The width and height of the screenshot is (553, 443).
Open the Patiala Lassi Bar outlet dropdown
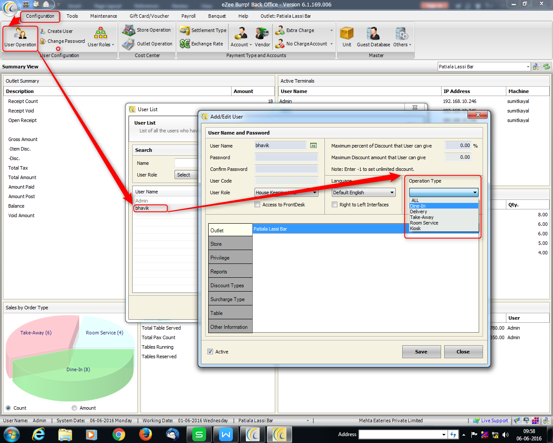484,67
